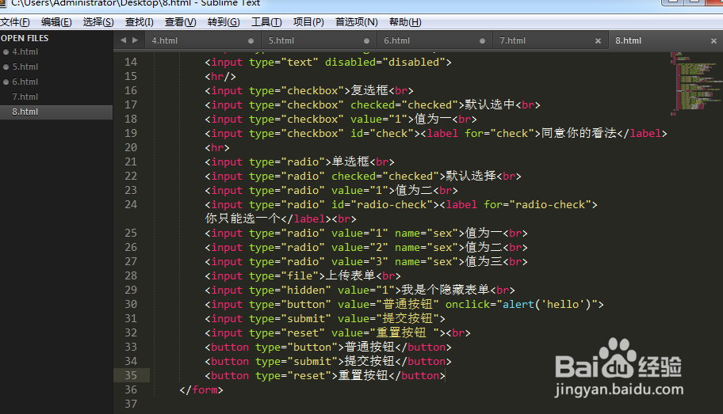Click the <hr/> tag on line 15
Screen dimensions: 723x414
point(220,77)
